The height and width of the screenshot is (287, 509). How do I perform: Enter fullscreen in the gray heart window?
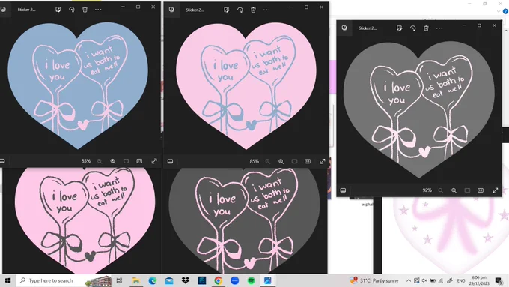[x=495, y=190]
